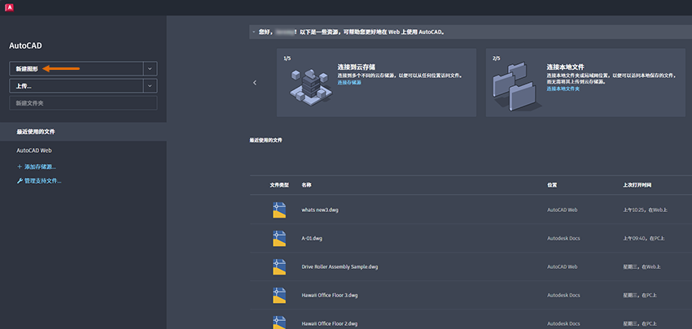
Task: Go to previous resource card
Action: tap(255, 83)
